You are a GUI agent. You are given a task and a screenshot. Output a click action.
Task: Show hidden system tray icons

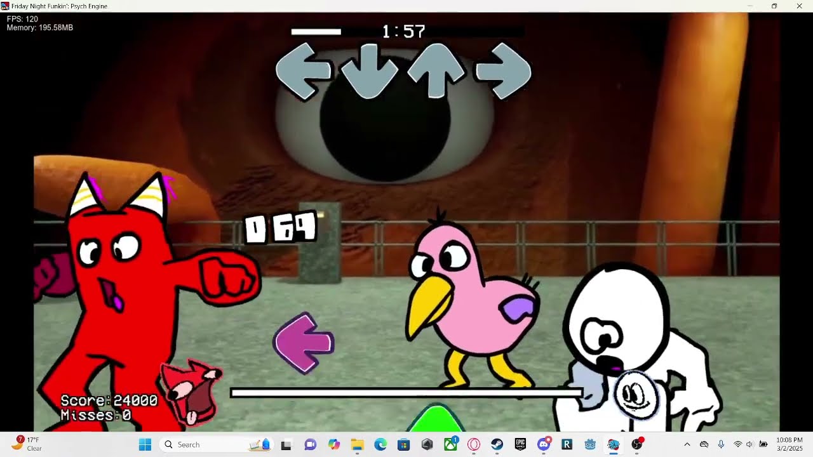(687, 444)
